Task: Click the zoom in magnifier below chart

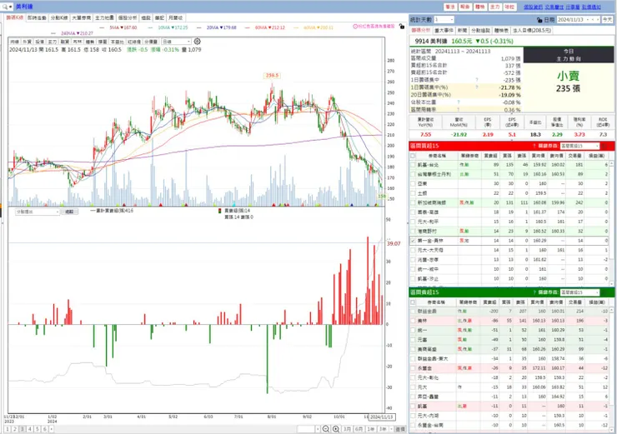Action: [336, 429]
